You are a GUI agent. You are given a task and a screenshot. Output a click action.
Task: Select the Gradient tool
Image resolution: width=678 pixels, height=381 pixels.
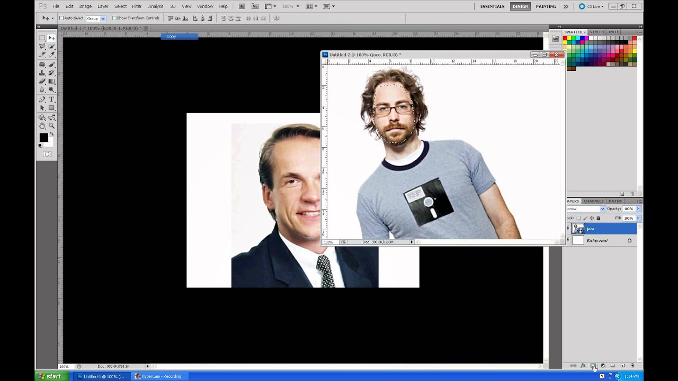[51, 81]
